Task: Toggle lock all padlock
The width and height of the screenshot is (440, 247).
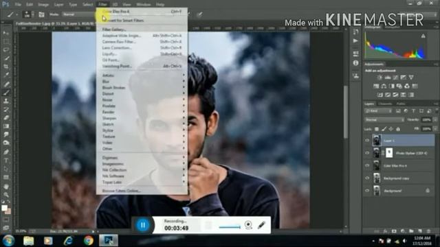Action: [398, 129]
